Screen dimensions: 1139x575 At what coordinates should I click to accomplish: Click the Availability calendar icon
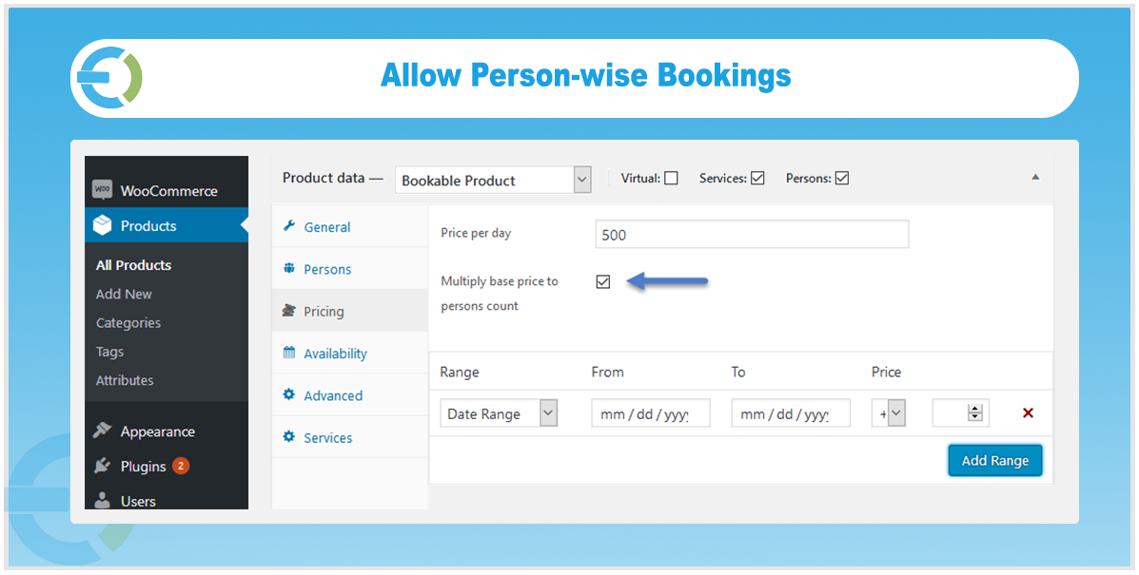point(289,354)
